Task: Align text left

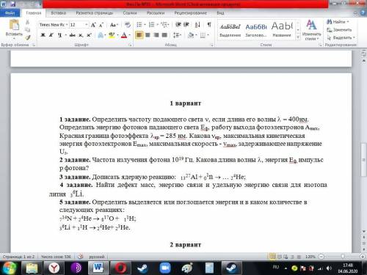Action: pos(139,35)
